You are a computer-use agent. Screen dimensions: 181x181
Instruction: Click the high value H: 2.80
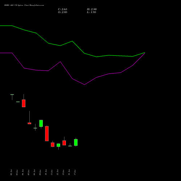click(x=92, y=9)
